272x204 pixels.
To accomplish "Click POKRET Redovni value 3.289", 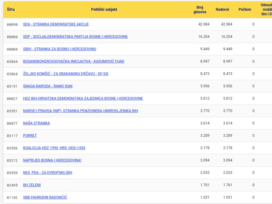I will 228,135.
